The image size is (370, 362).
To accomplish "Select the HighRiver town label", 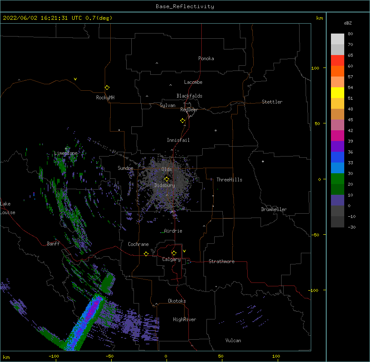I will (185, 319).
